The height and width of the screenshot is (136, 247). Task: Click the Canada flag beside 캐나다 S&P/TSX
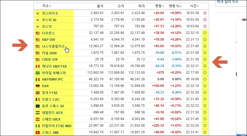(38, 66)
